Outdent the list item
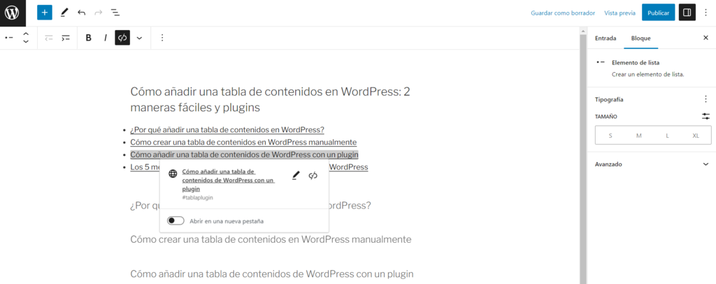The width and height of the screenshot is (716, 284). coord(49,38)
